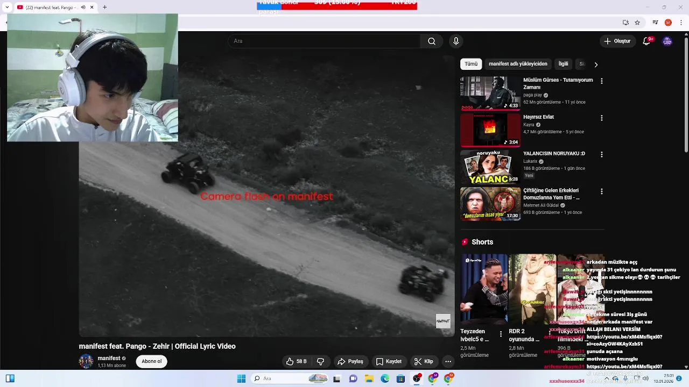Open more actions ellipsis under video
Viewport: 689px width, 387px height.
[448, 361]
